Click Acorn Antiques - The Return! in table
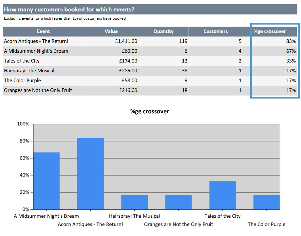The height and width of the screenshot is (236, 301). (36, 41)
